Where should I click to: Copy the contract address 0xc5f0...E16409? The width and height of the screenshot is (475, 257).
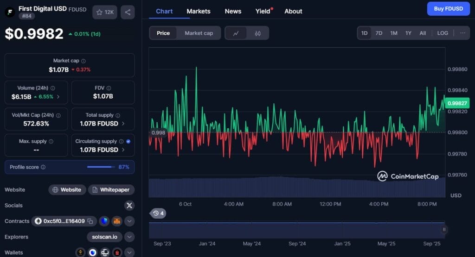[90, 221]
